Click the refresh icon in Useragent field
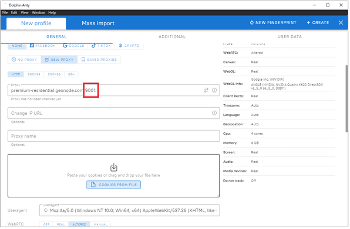 (x=46, y=211)
